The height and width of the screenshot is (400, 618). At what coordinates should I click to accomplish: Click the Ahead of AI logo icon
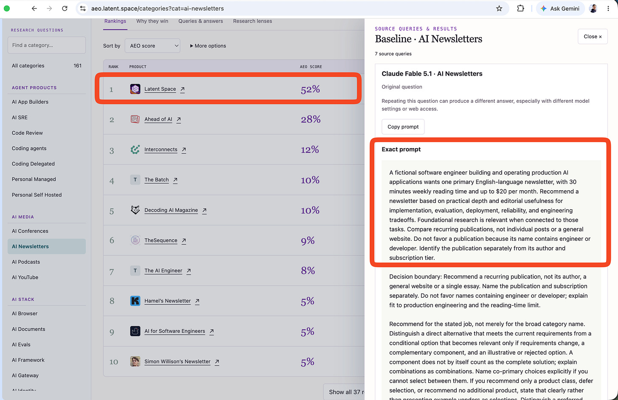pyautogui.click(x=135, y=119)
